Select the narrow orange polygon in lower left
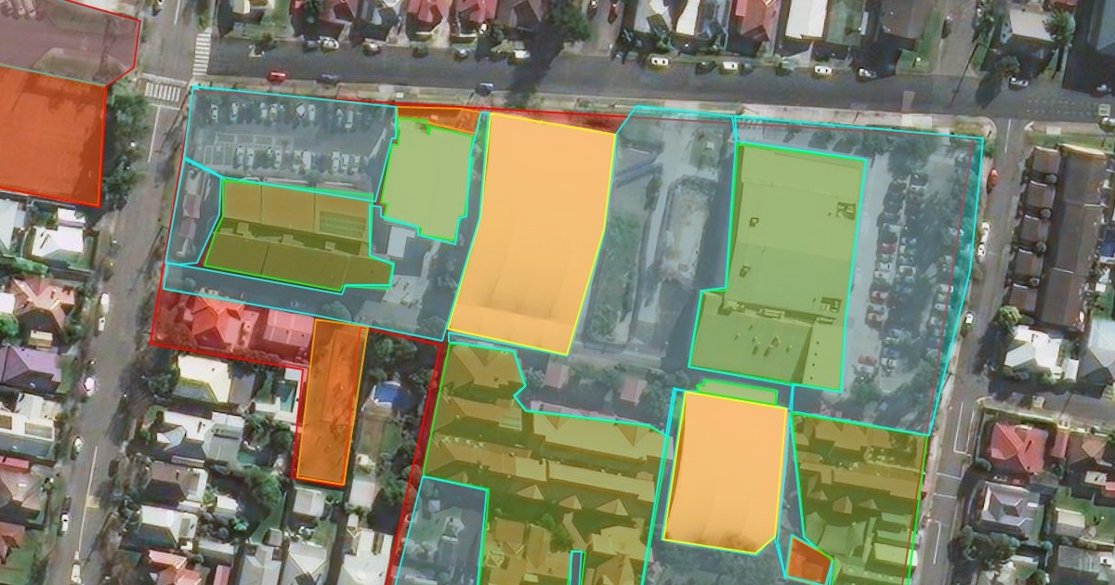The image size is (1115, 585). click(330, 401)
